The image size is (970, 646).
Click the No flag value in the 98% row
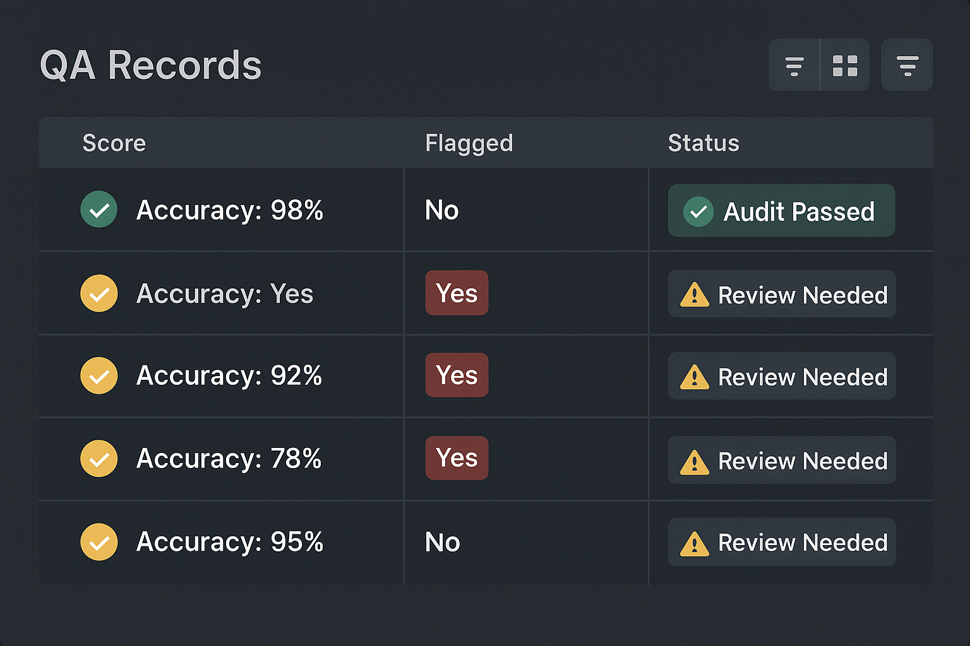442,210
